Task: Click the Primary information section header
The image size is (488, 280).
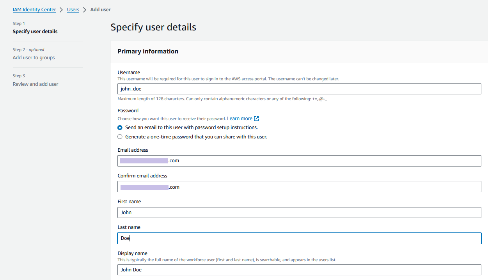Action: [148, 51]
